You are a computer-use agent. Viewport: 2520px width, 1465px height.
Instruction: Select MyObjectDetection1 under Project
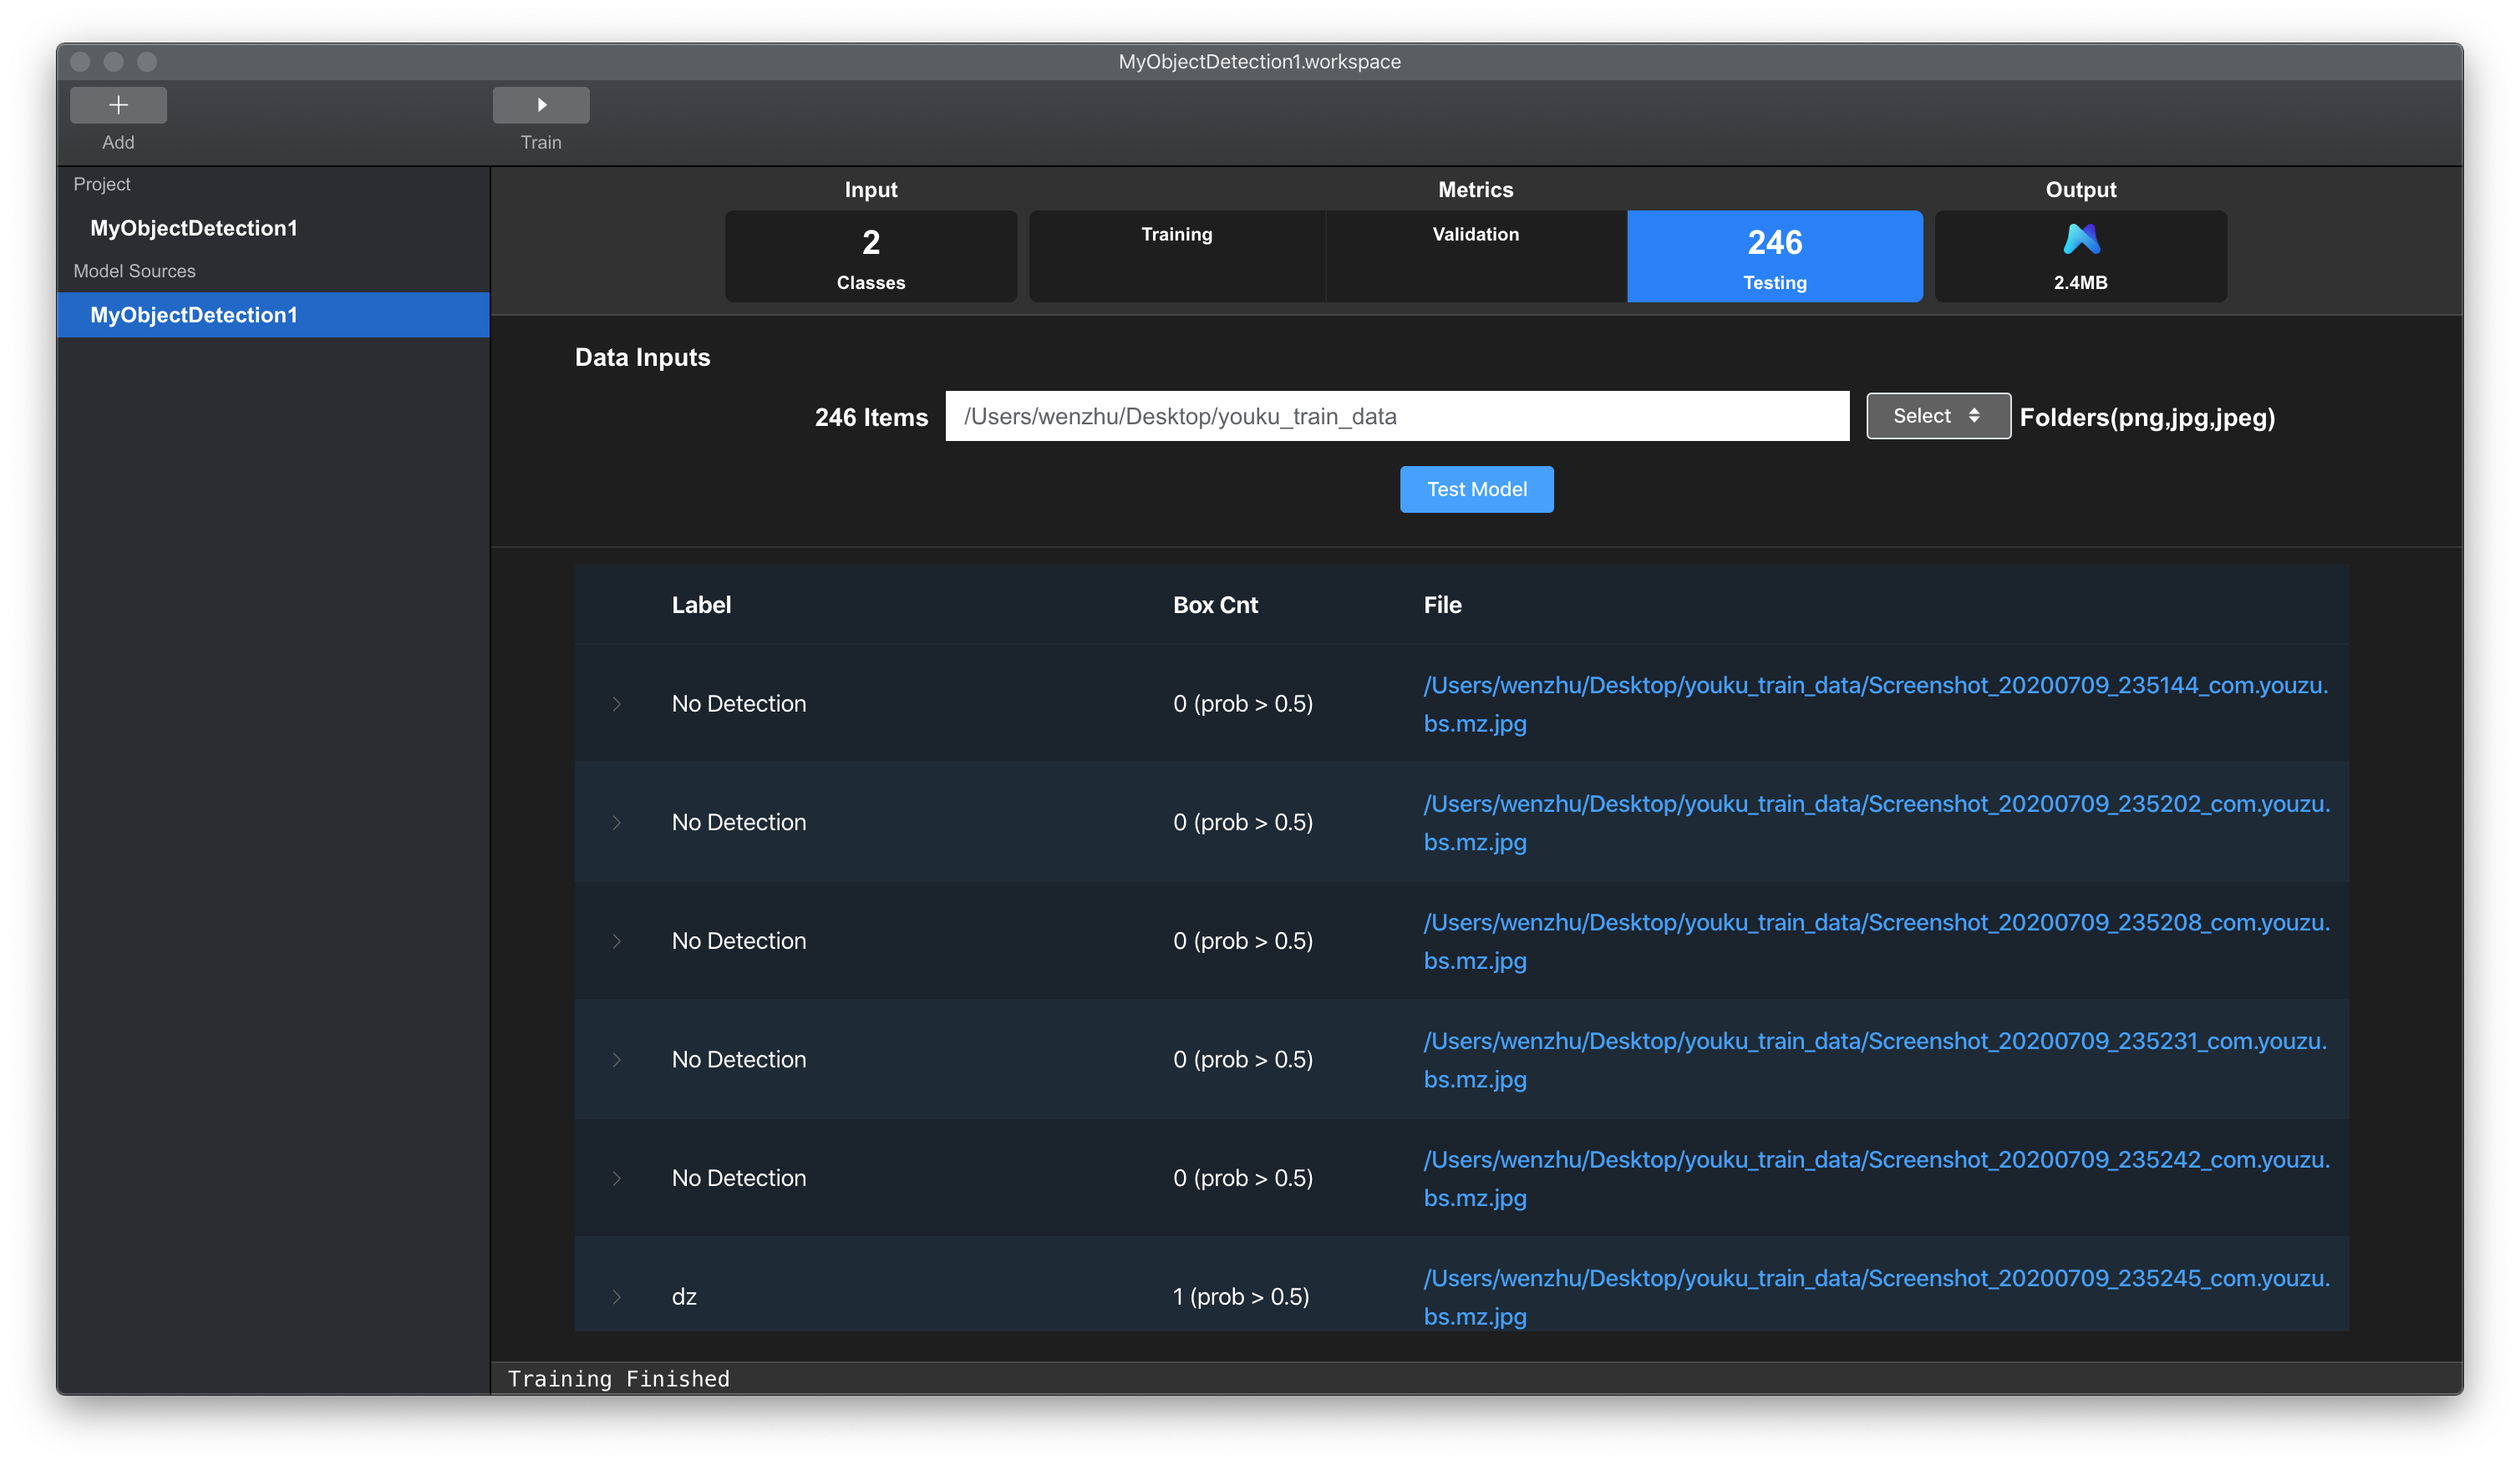pyautogui.click(x=194, y=228)
